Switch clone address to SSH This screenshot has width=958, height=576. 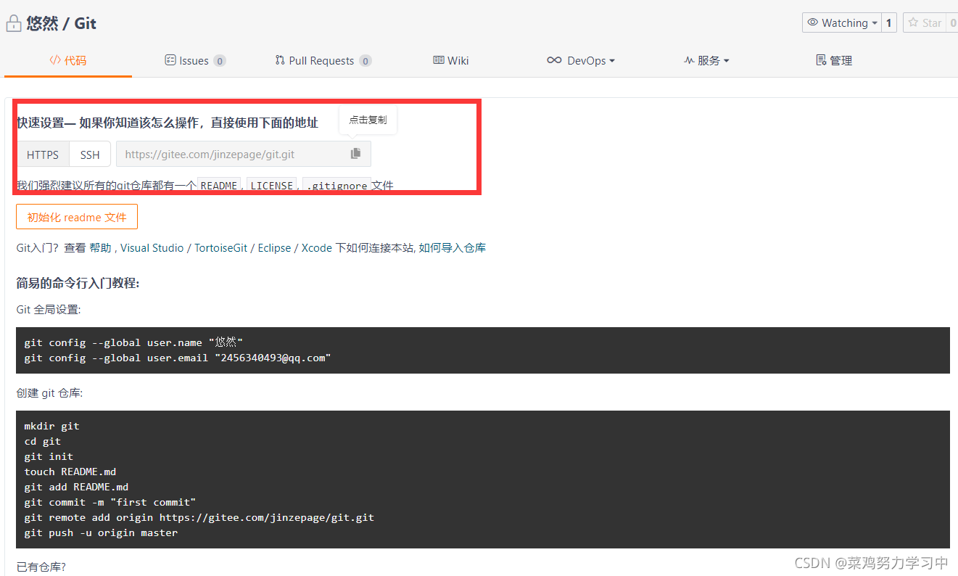pyautogui.click(x=90, y=155)
